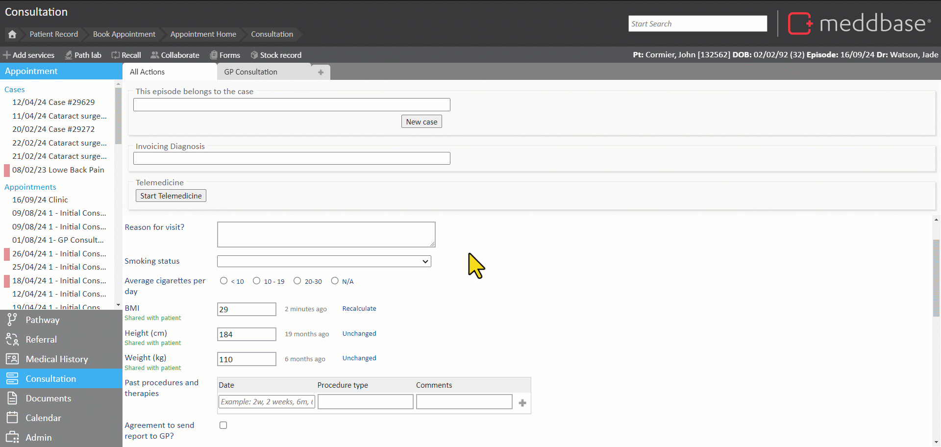
Task: Switch to the GP Consultation tab
Action: coord(251,72)
